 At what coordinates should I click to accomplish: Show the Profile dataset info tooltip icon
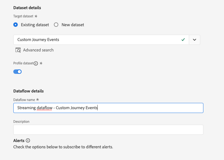[x=36, y=63]
